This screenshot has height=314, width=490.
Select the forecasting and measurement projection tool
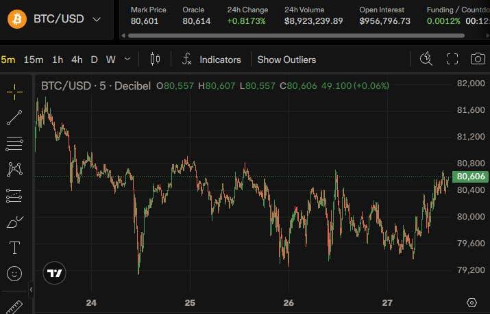(14, 196)
